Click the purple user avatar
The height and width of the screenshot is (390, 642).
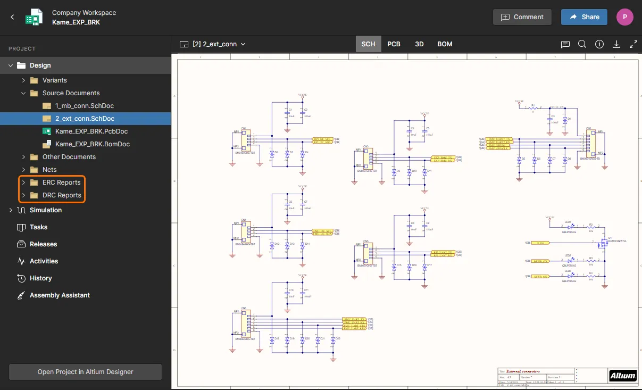coord(624,16)
